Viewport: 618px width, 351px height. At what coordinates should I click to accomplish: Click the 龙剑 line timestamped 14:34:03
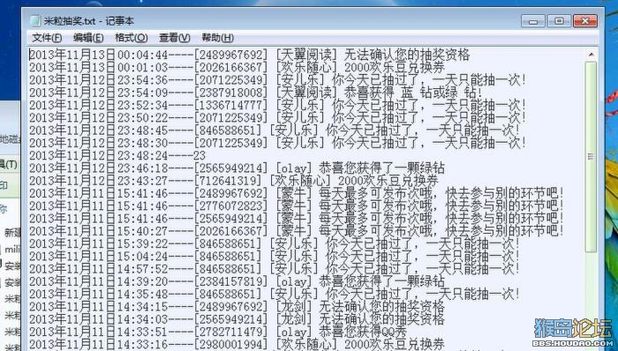[237, 319]
